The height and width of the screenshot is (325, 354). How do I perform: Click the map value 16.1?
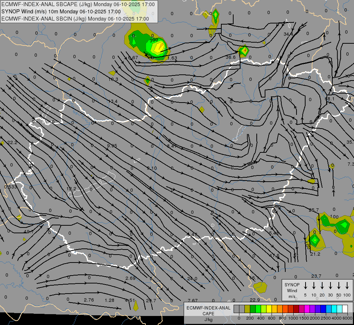254,278
